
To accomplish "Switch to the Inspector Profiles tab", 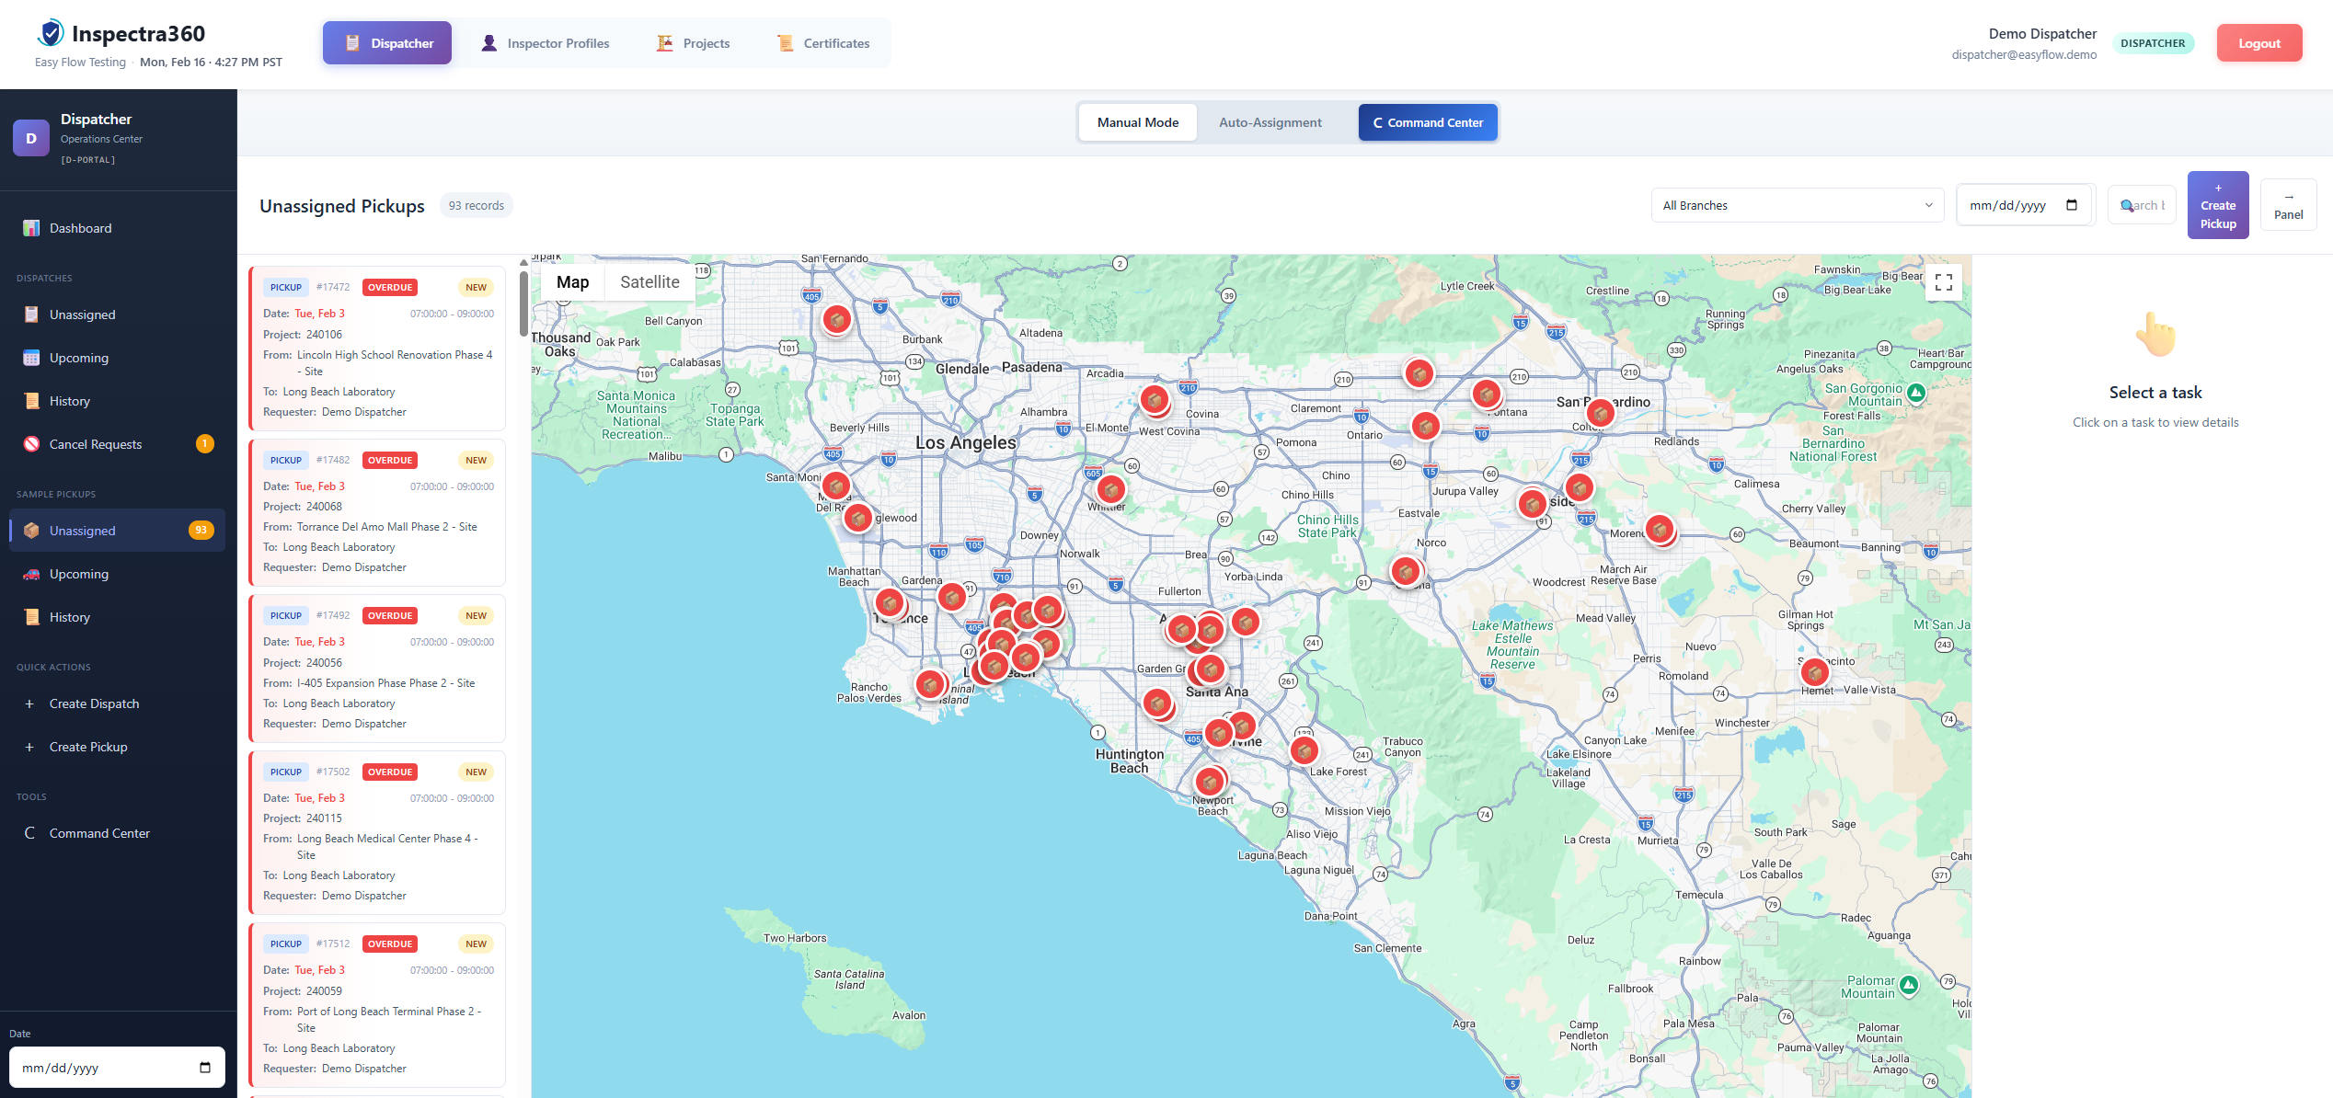I will click(x=546, y=42).
